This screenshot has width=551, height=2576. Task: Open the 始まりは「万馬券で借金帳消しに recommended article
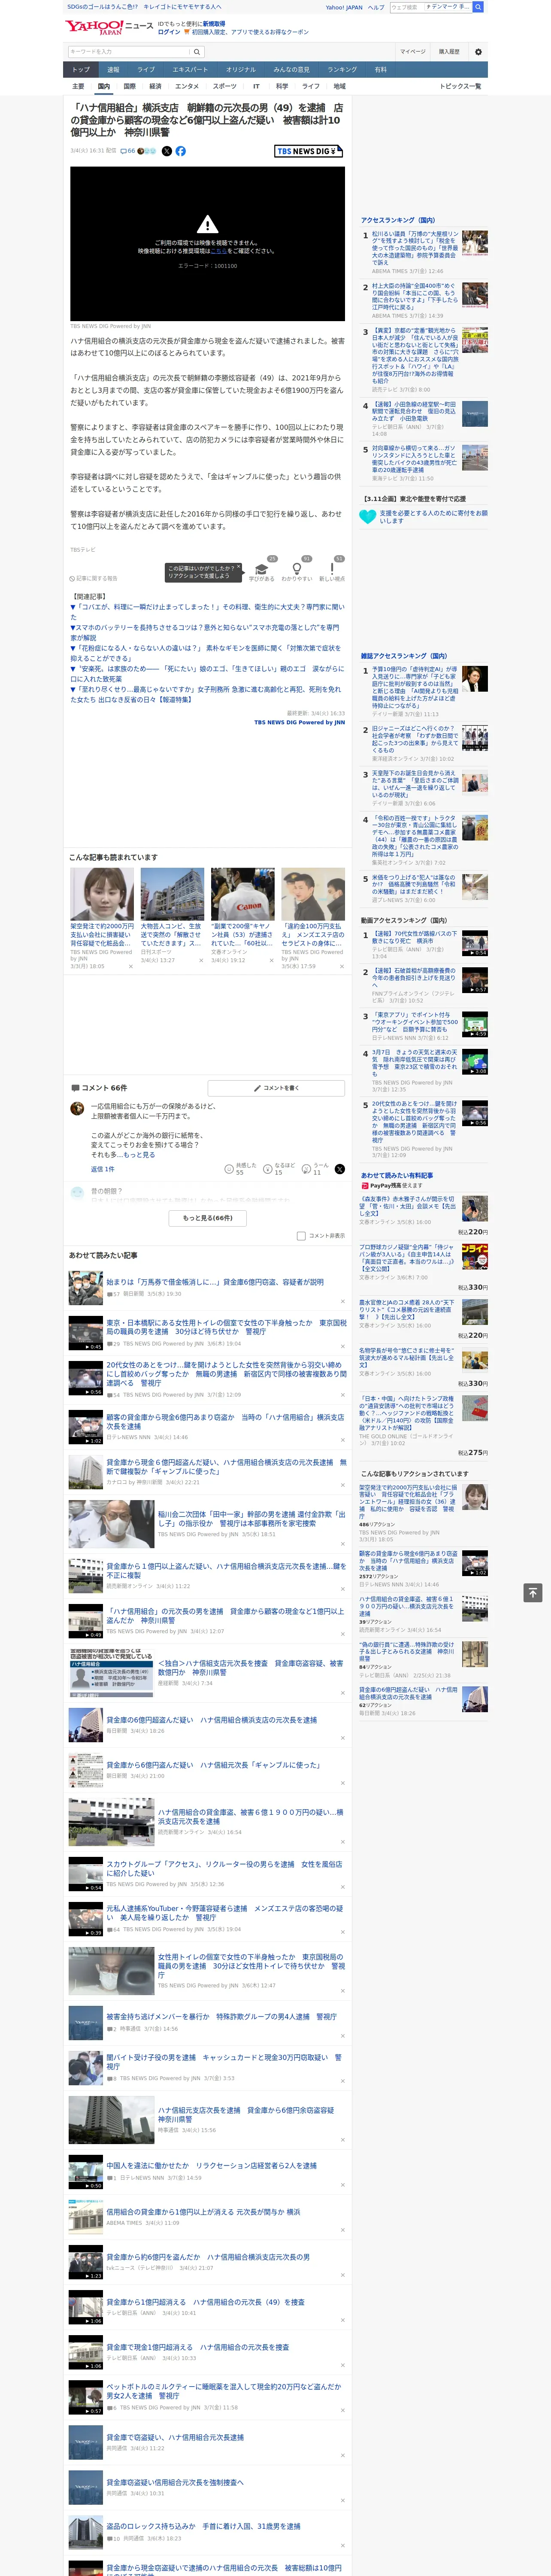[x=215, y=1281]
